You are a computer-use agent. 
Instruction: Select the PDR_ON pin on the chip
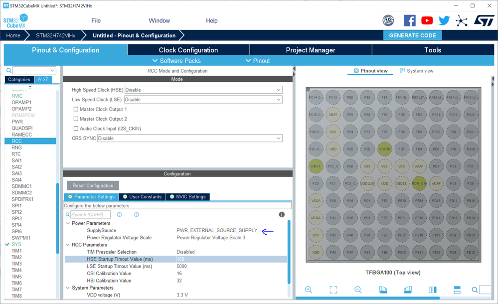tap(419, 183)
